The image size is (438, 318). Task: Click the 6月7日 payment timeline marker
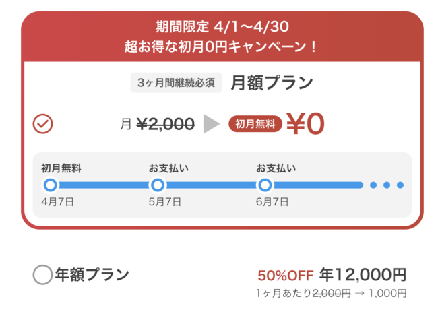[x=265, y=185]
